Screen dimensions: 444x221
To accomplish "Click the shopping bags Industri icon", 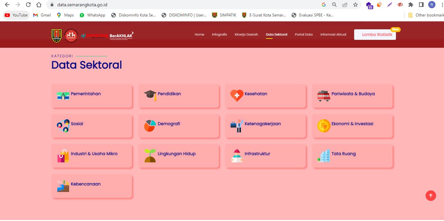I will point(63,156).
